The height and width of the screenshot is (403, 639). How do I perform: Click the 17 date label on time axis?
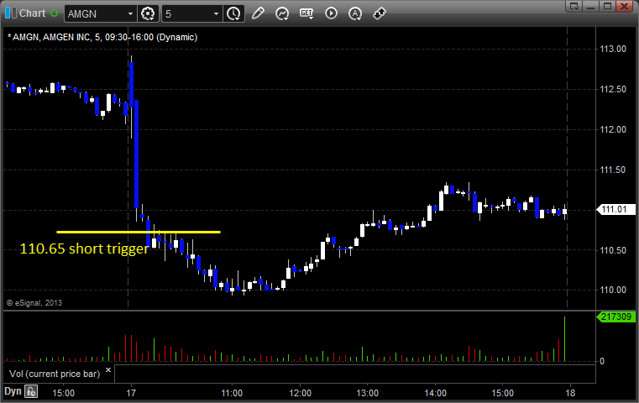(131, 393)
